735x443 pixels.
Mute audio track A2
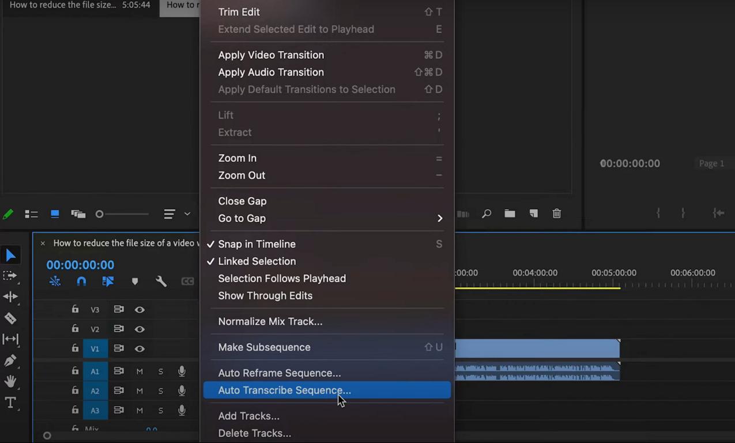point(140,391)
